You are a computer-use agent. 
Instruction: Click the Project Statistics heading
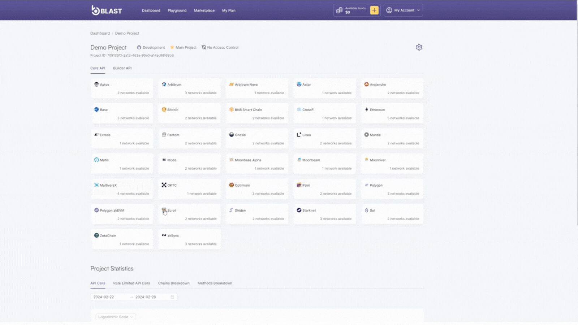pyautogui.click(x=112, y=268)
